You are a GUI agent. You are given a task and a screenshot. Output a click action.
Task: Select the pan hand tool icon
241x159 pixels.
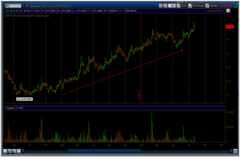19,151
